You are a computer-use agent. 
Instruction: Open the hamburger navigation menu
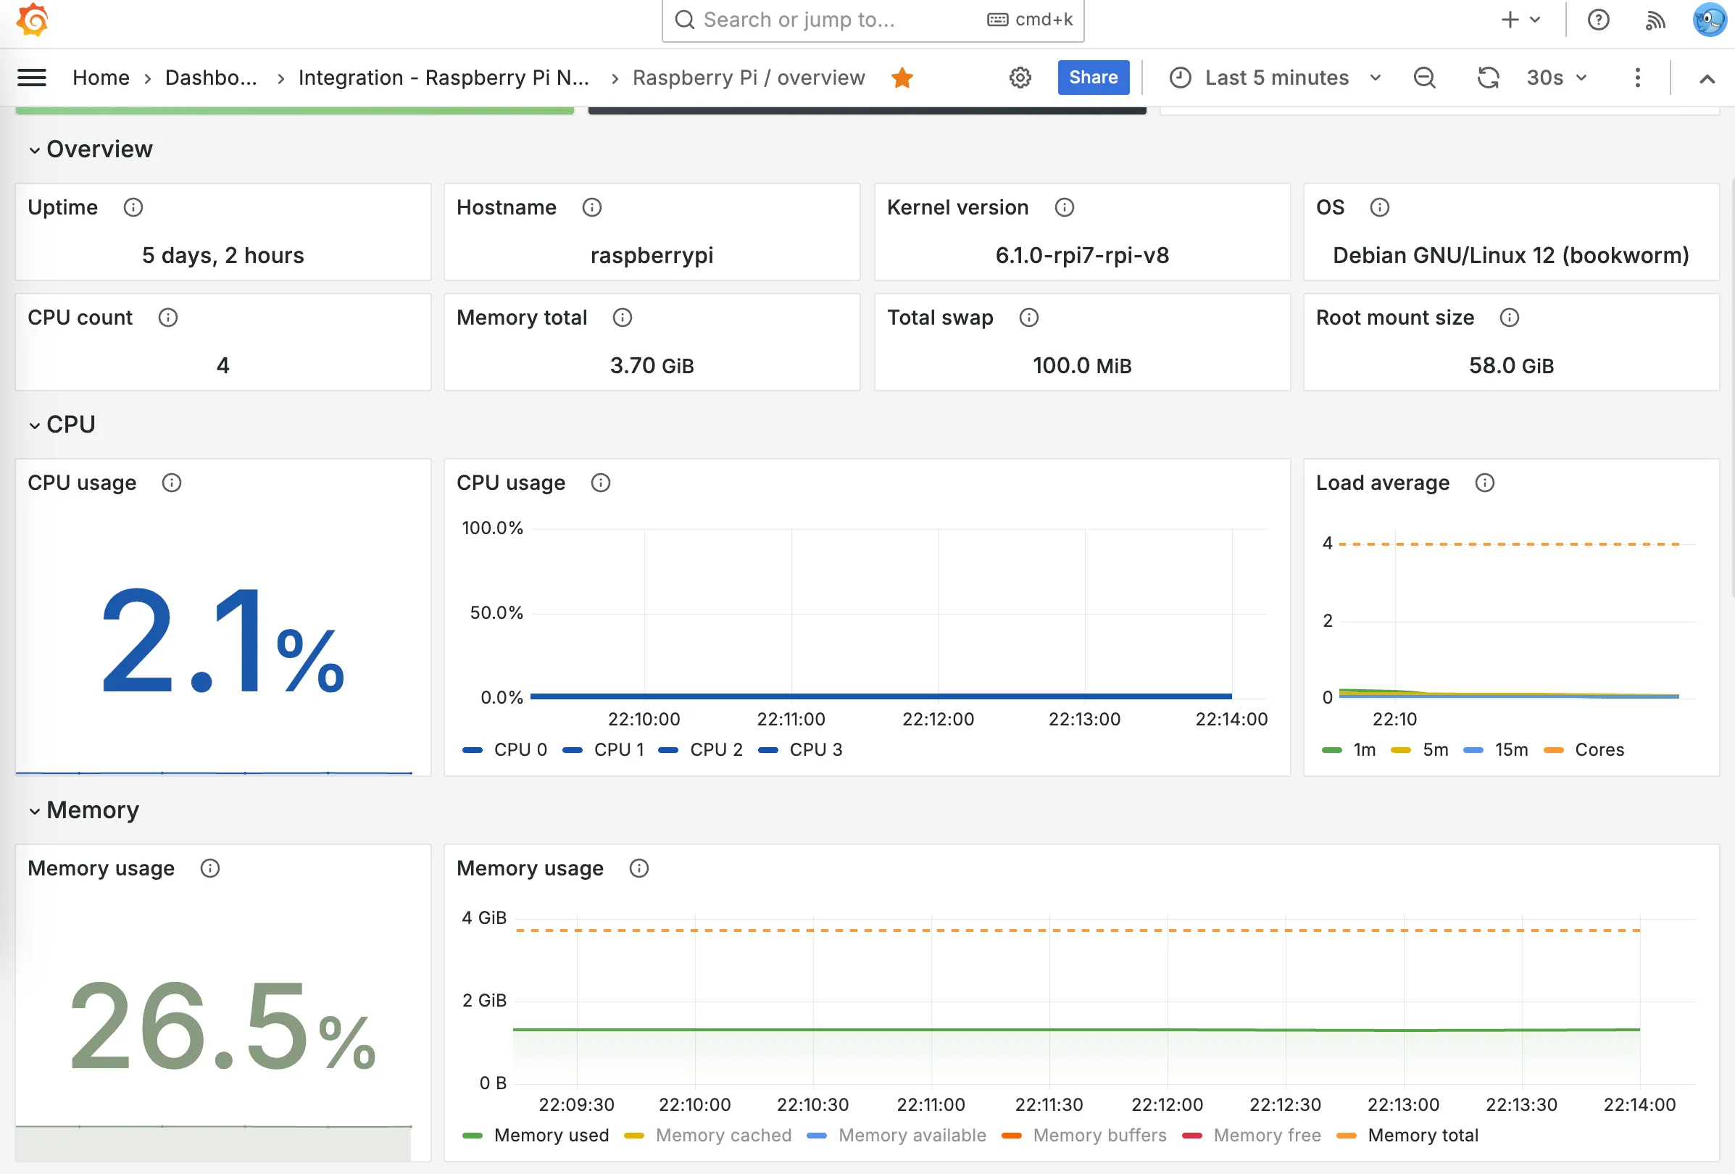(31, 78)
